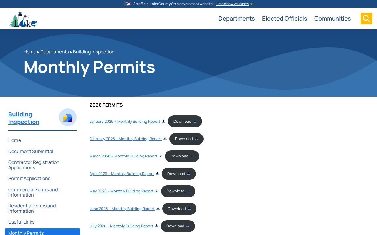Open Useful Links in sidebar
This screenshot has height=235, width=377.
click(21, 222)
